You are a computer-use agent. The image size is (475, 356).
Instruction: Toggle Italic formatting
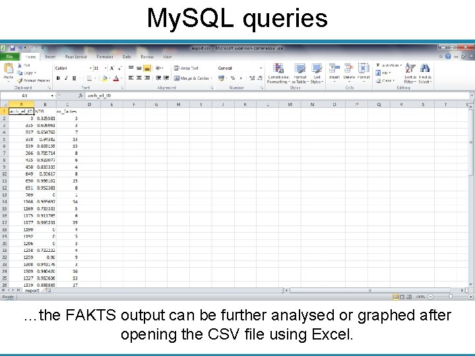[x=66, y=78]
